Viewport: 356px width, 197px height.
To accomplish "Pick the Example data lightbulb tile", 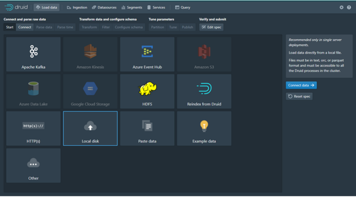I will pyautogui.click(x=204, y=129).
